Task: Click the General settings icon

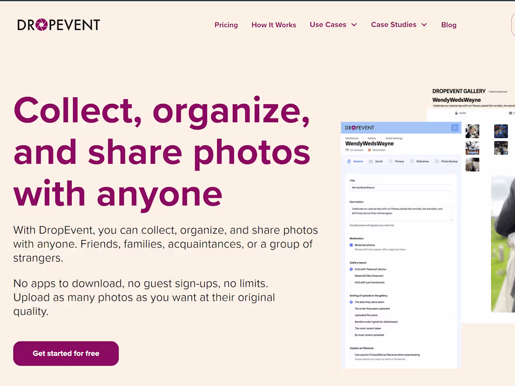Action: point(348,161)
